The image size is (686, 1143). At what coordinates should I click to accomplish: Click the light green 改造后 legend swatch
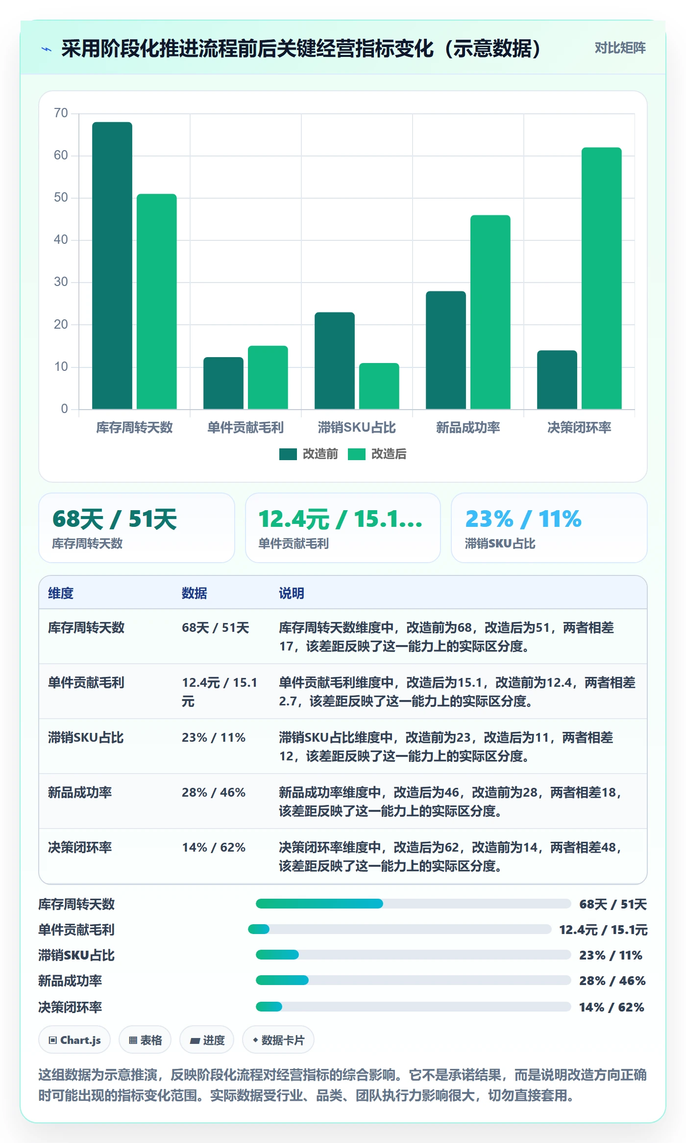[x=356, y=454]
